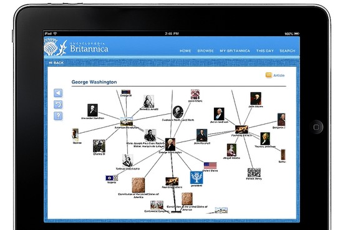Tap the BACK button
345x230 pixels.
point(56,63)
